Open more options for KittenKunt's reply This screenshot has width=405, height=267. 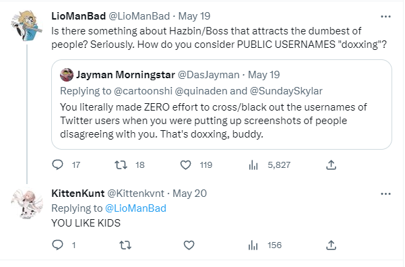pos(385,194)
